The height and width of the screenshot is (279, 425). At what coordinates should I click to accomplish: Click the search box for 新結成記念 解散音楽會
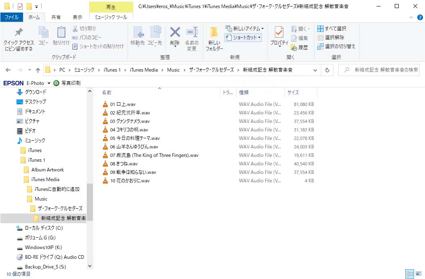[381, 70]
